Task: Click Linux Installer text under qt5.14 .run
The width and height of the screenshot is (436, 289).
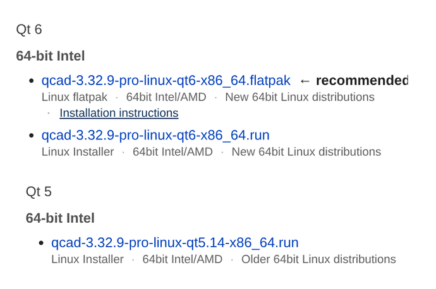Action: click(x=88, y=259)
